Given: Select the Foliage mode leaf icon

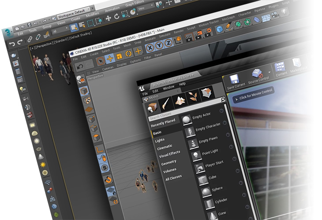Looking at the screenshot, I should pos(193,98).
